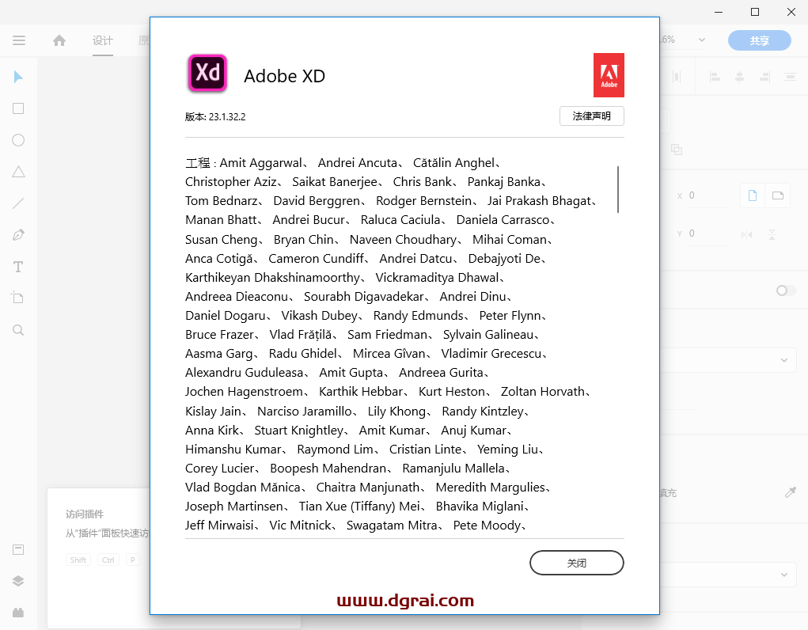This screenshot has height=630, width=808.
Task: Select the Line tool
Action: 18,203
